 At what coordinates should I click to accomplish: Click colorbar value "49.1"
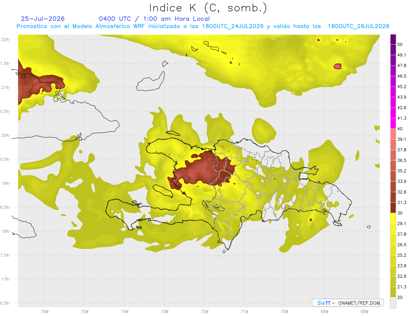(x=402, y=55)
